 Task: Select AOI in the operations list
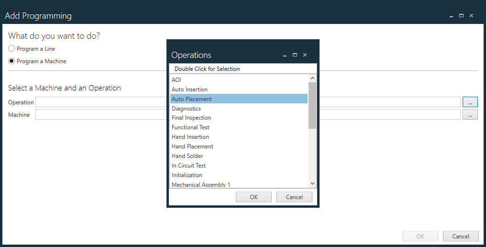point(177,80)
